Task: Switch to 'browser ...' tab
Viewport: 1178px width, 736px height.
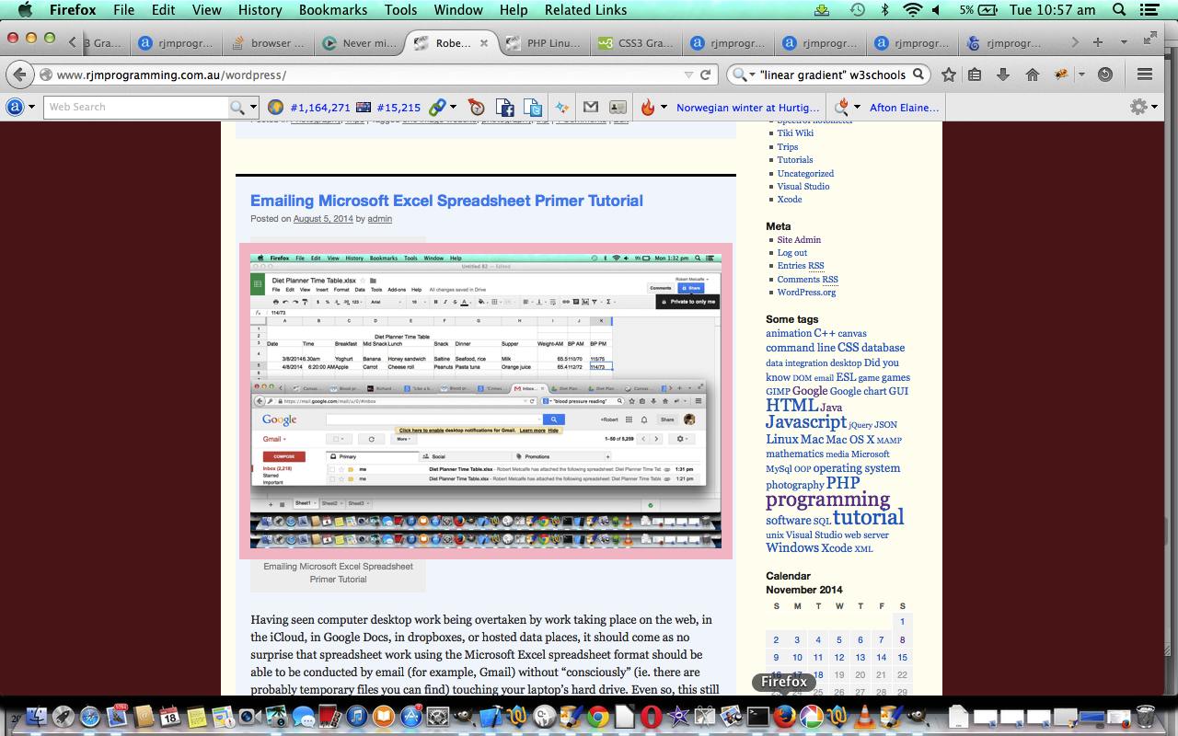Action: point(268,43)
